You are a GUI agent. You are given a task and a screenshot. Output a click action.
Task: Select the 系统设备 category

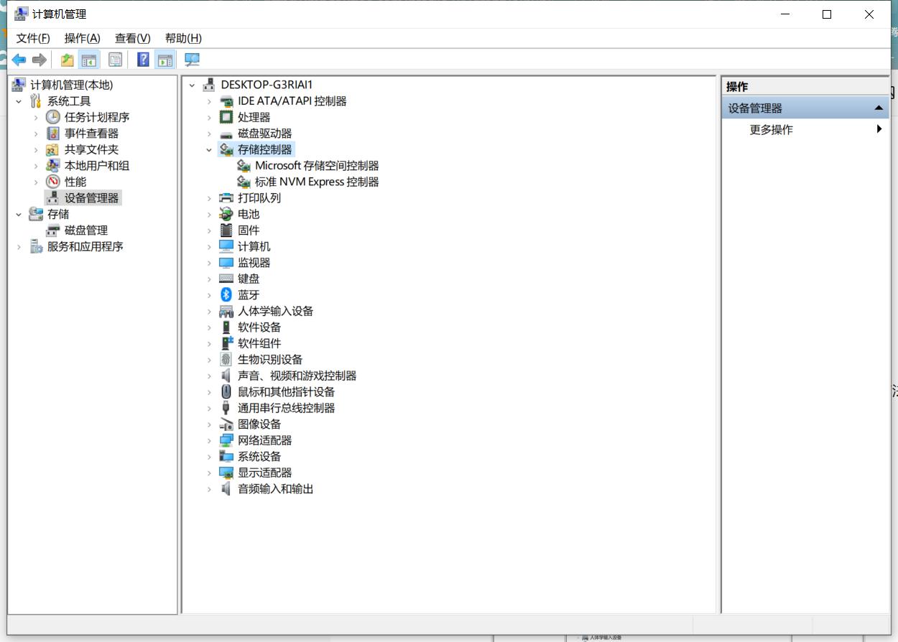(x=259, y=457)
